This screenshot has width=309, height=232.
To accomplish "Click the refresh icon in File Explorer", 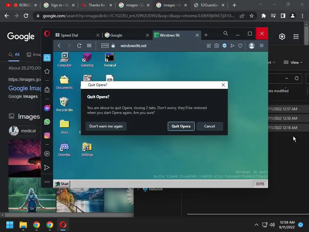I will click(296, 78).
